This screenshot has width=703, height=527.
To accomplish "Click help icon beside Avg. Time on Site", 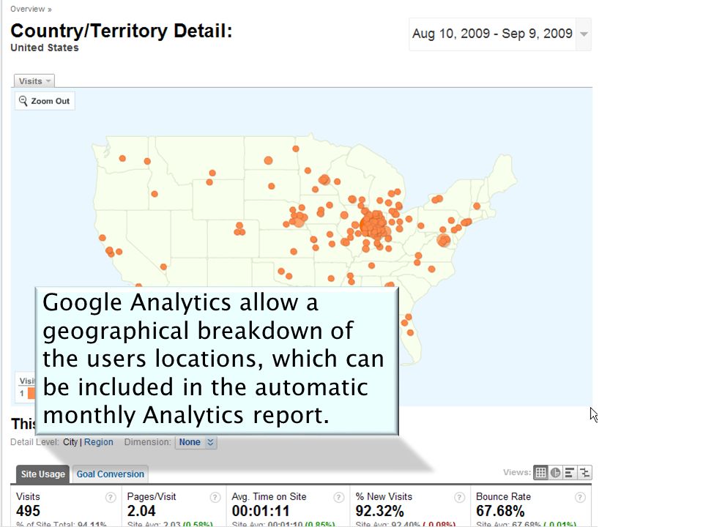I will (x=338, y=498).
